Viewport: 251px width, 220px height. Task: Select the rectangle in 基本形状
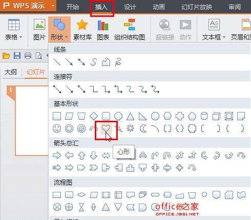pyautogui.click(x=57, y=116)
